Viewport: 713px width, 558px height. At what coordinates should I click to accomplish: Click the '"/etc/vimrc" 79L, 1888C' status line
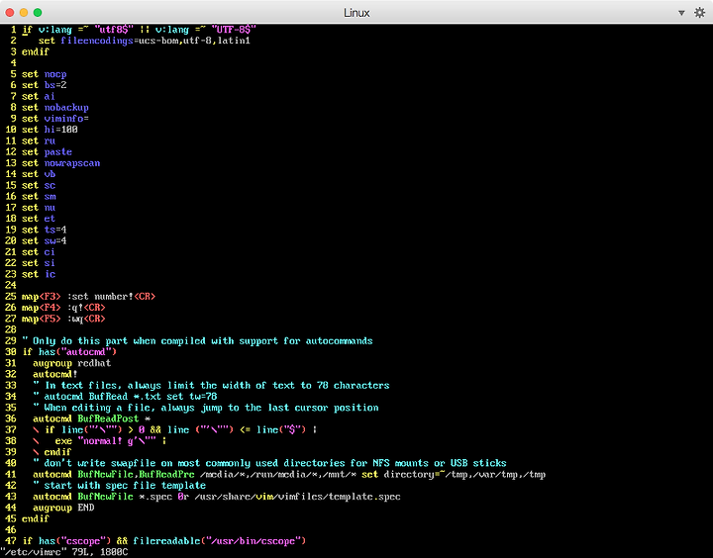(64, 552)
